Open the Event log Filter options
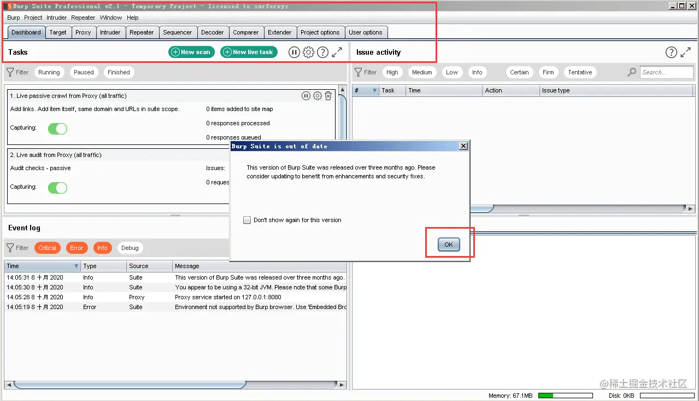This screenshot has width=699, height=401. 17,247
